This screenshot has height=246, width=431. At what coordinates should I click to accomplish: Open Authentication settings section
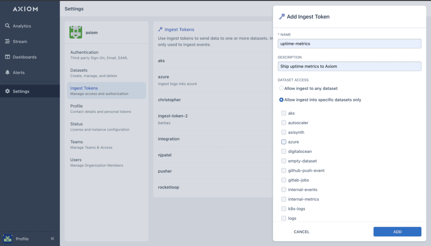tap(84, 52)
